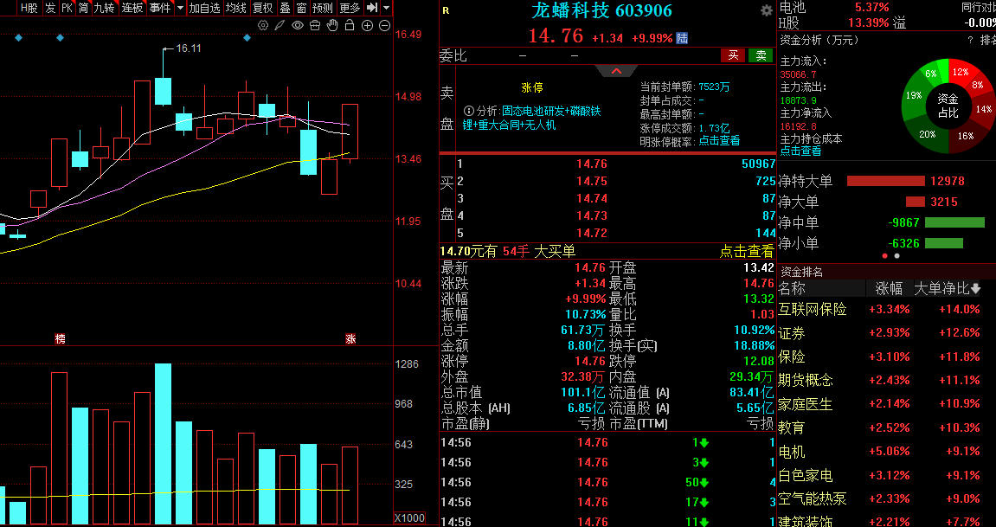Select the 期货概念 sector row
Screen dimensions: 996x527
point(887,381)
